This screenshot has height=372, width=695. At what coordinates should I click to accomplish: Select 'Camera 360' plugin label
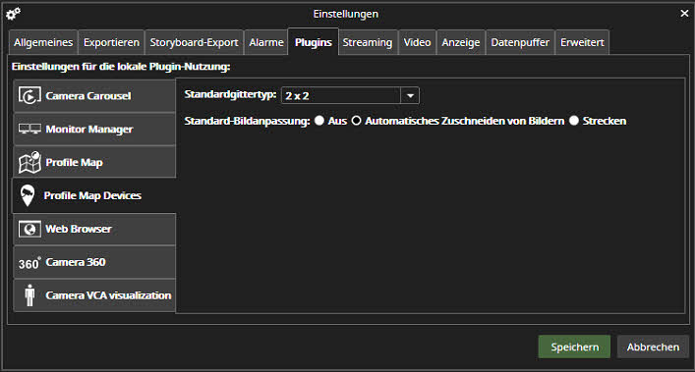click(x=76, y=262)
